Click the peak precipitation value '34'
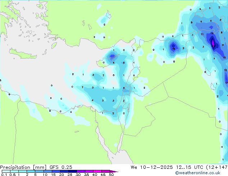228x176 pixels. (213, 46)
